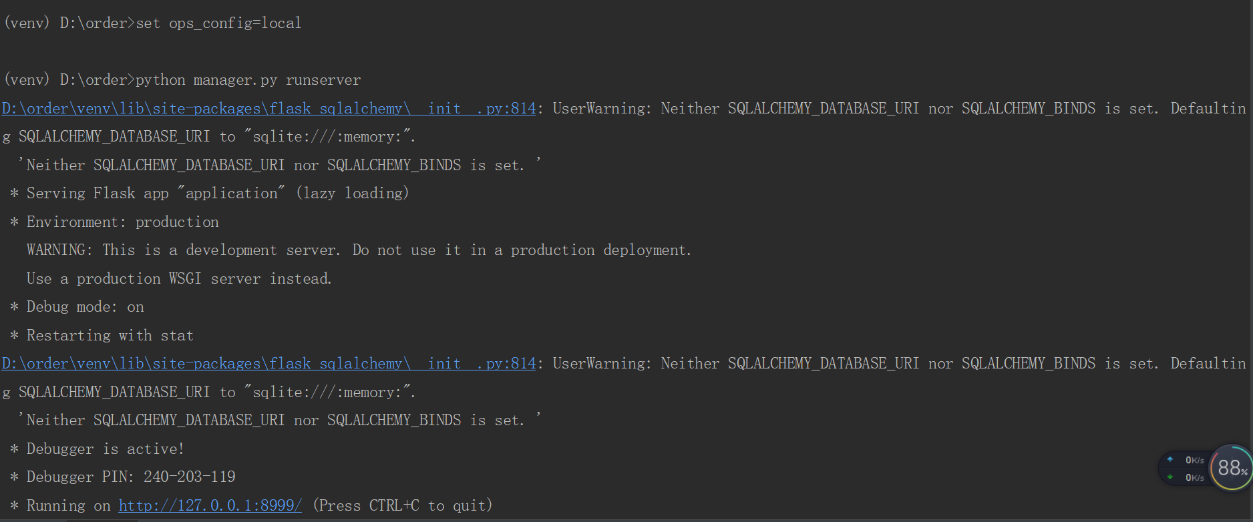1253x522 pixels.
Task: Click the 'WARNING: This is a development server' line
Action: (359, 250)
